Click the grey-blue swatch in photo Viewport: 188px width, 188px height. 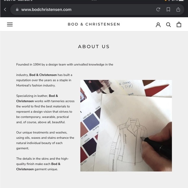pos(91,122)
